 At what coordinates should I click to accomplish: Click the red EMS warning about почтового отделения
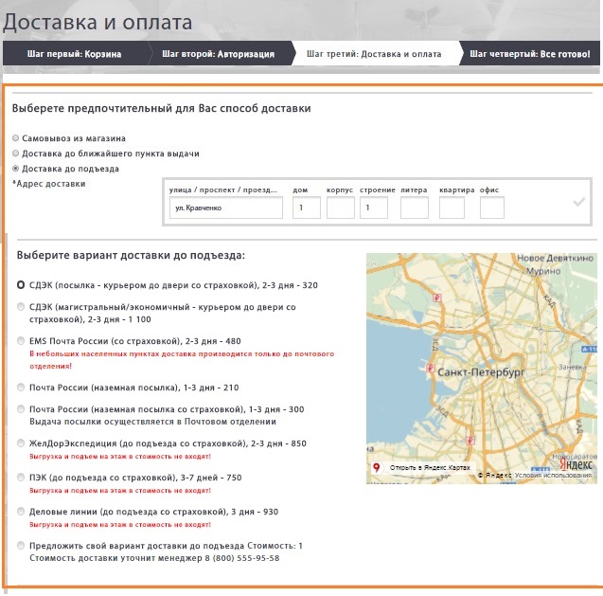pos(182,360)
